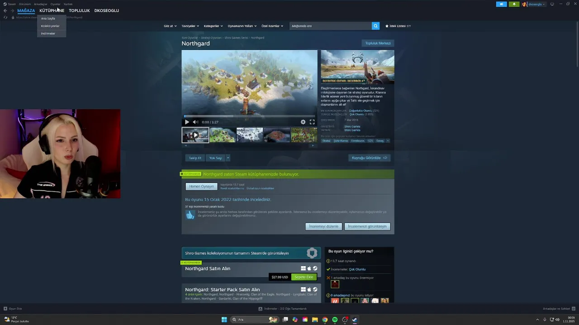Click Kuyruğu Görüntüle button
The height and width of the screenshot is (325, 579).
[x=369, y=158]
